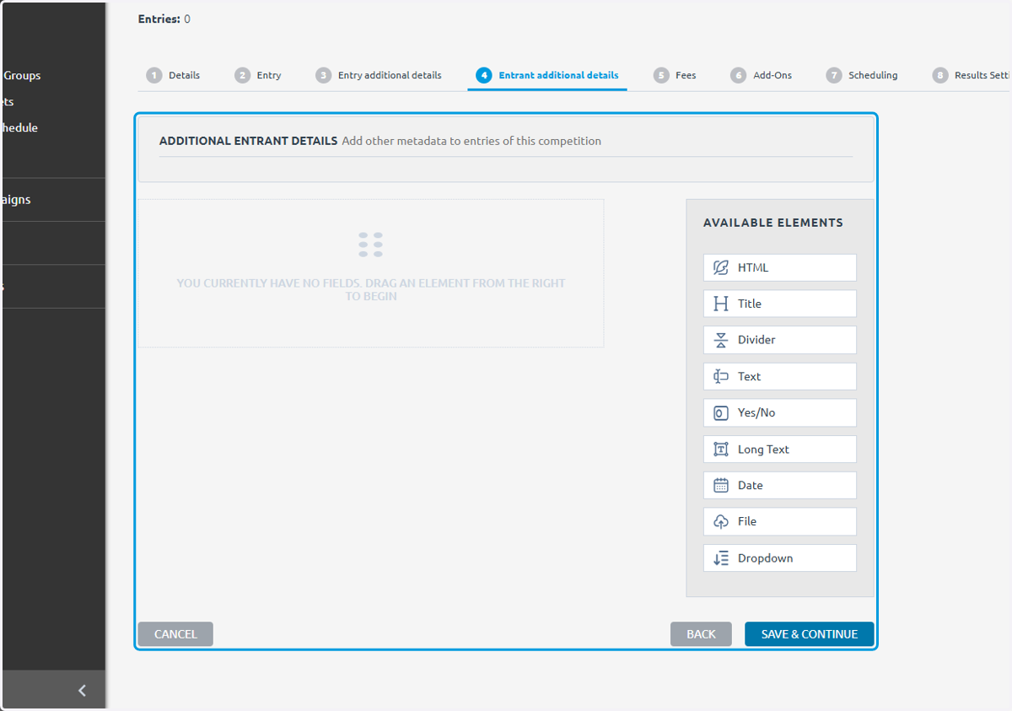Click the Cancel button

click(x=175, y=634)
